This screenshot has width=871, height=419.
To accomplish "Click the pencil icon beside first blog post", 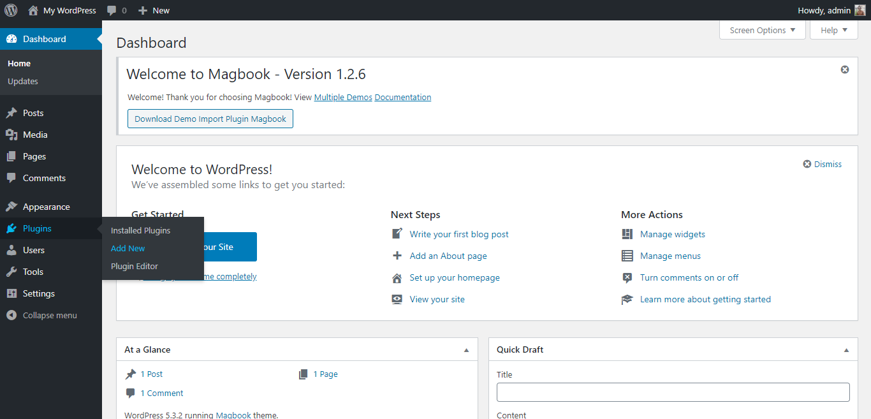I will (x=397, y=234).
